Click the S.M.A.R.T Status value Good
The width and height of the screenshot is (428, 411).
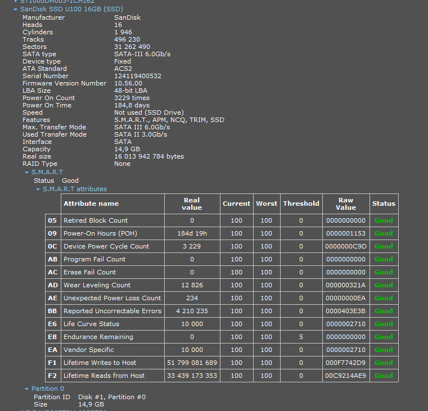tap(70, 180)
